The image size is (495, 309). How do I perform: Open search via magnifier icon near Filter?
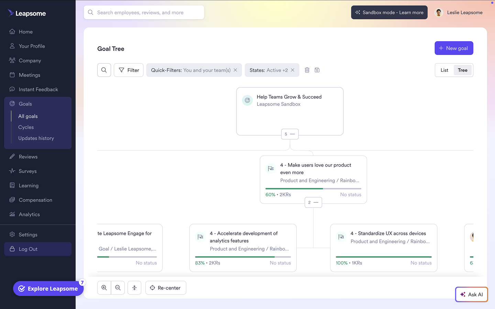click(x=104, y=70)
